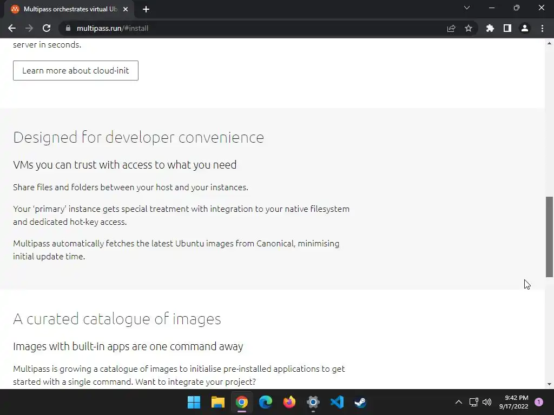
Task: Open notification badge showing 1
Action: [539, 402]
